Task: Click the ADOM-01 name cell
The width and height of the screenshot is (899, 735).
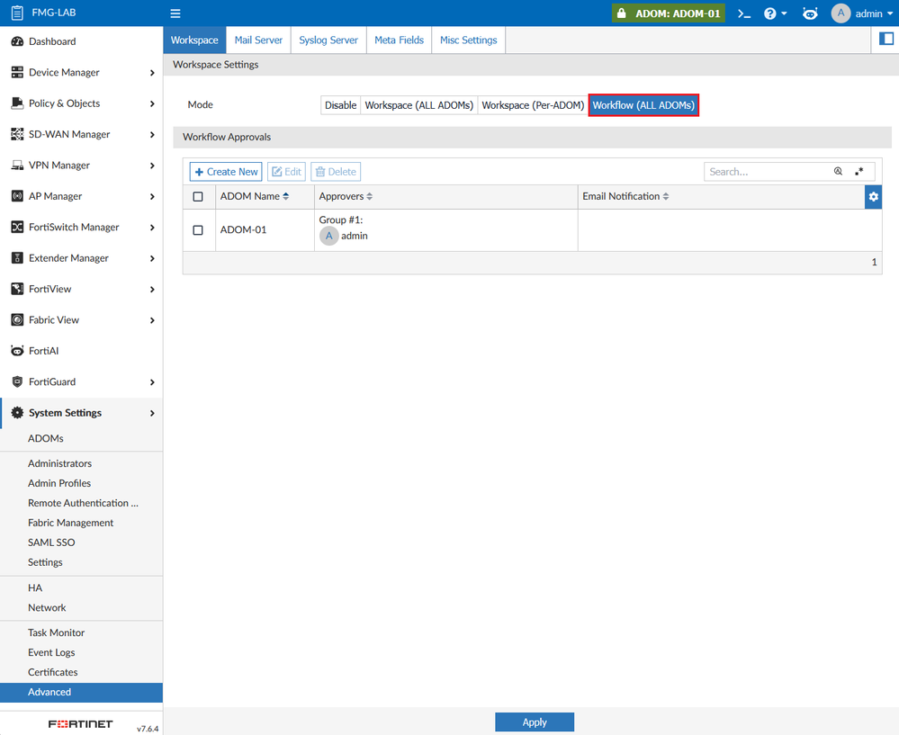Action: pos(265,230)
